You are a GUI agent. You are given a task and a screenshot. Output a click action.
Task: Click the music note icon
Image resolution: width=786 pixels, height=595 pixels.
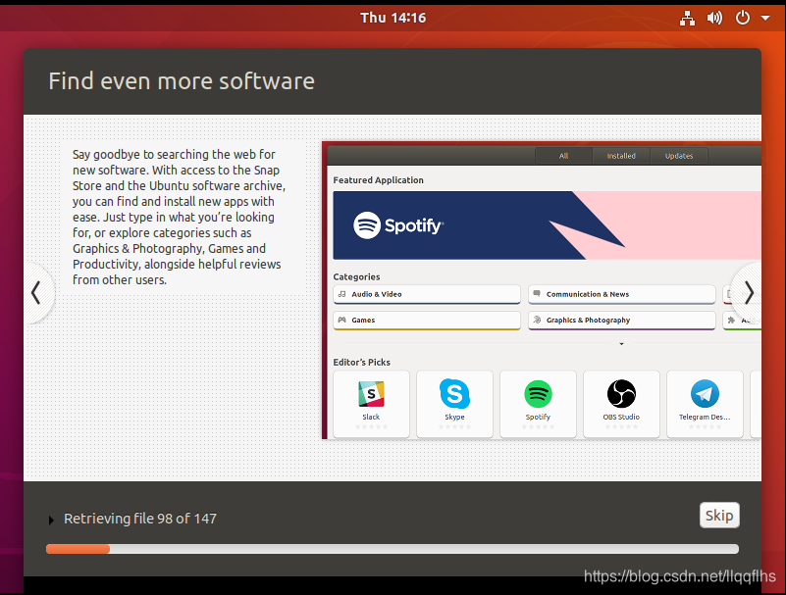point(341,294)
